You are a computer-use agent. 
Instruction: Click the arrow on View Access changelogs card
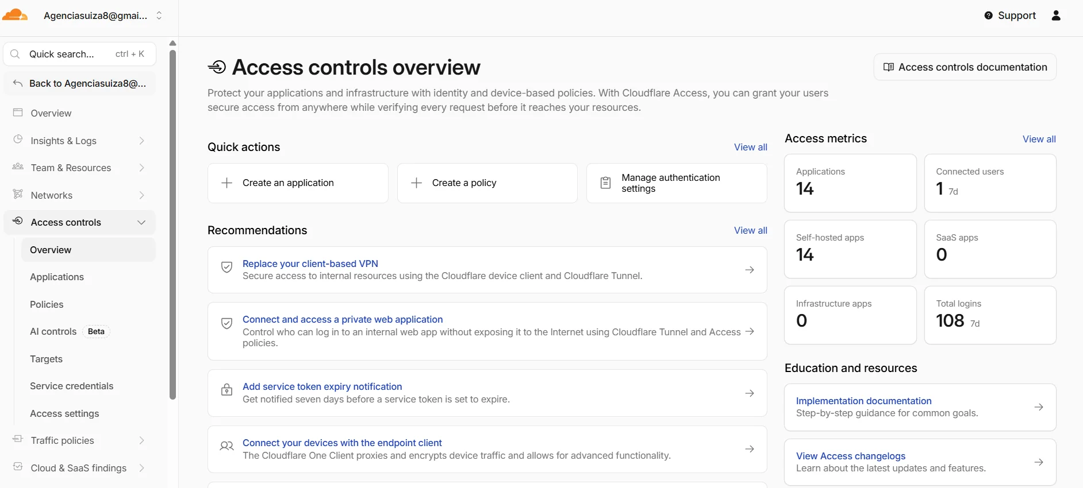(x=1039, y=462)
